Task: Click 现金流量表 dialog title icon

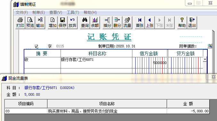Action: point(4,78)
